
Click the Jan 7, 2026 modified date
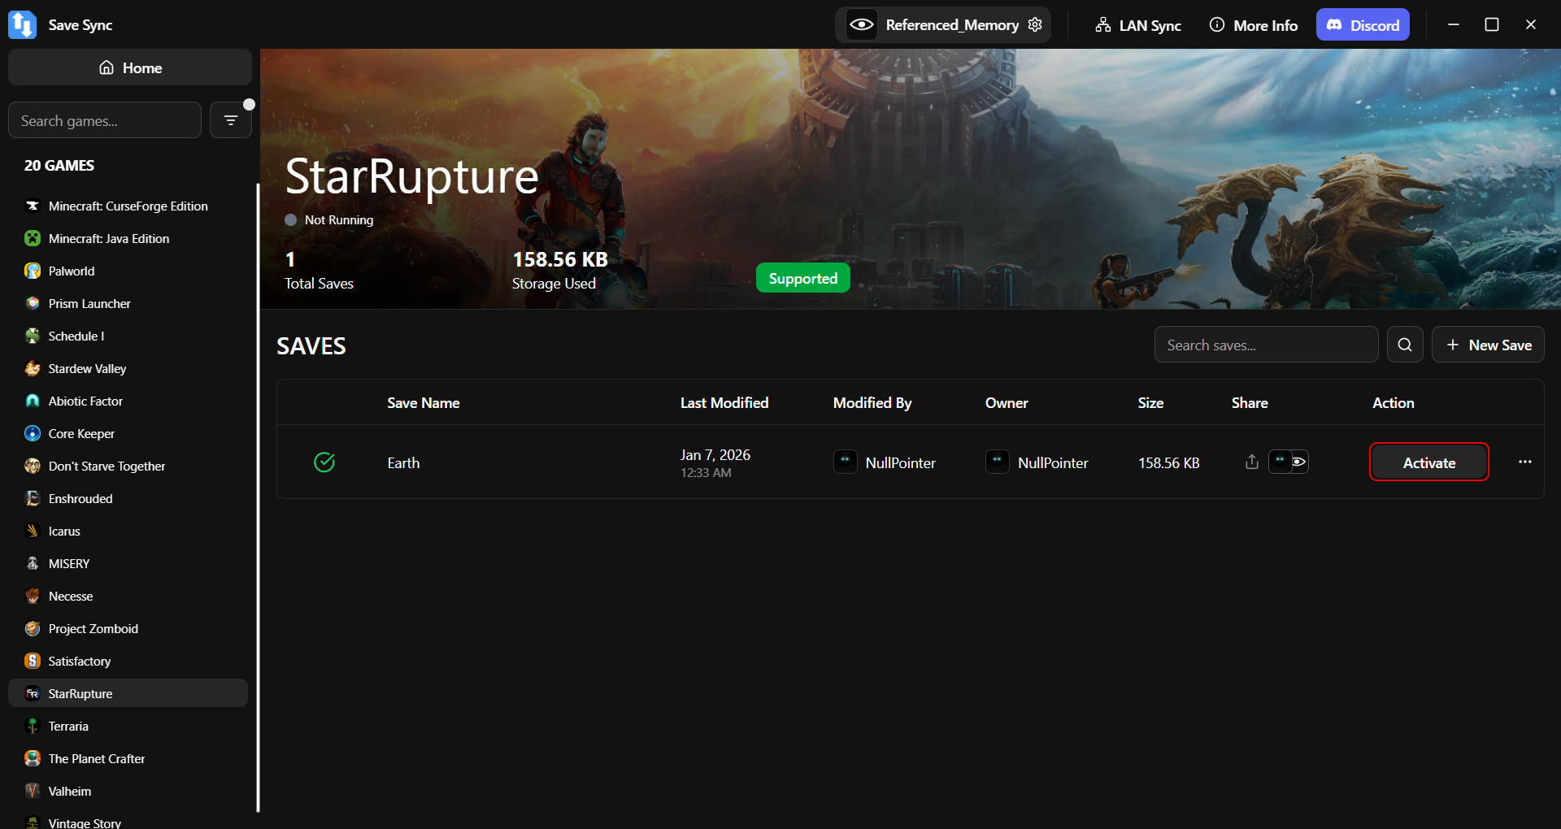pos(715,454)
